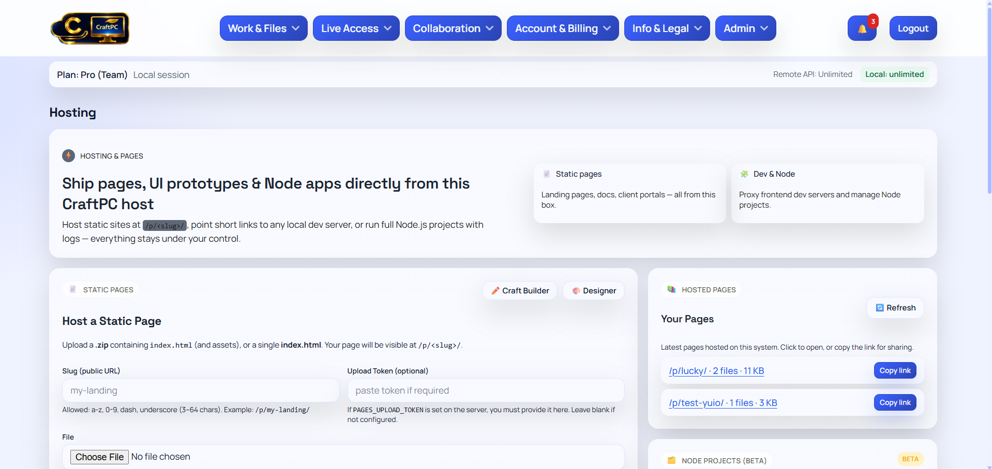Click the BETA badge on Node Projects
The image size is (992, 469).
[x=910, y=459]
